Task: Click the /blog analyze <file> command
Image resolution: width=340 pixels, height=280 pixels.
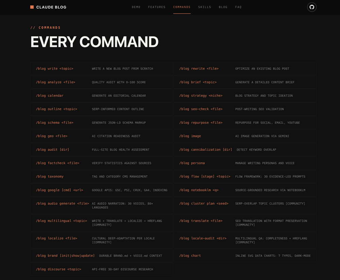Action: point(55,82)
